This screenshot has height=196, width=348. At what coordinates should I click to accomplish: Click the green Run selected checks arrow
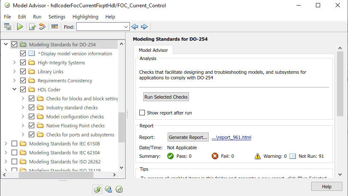pos(20,27)
